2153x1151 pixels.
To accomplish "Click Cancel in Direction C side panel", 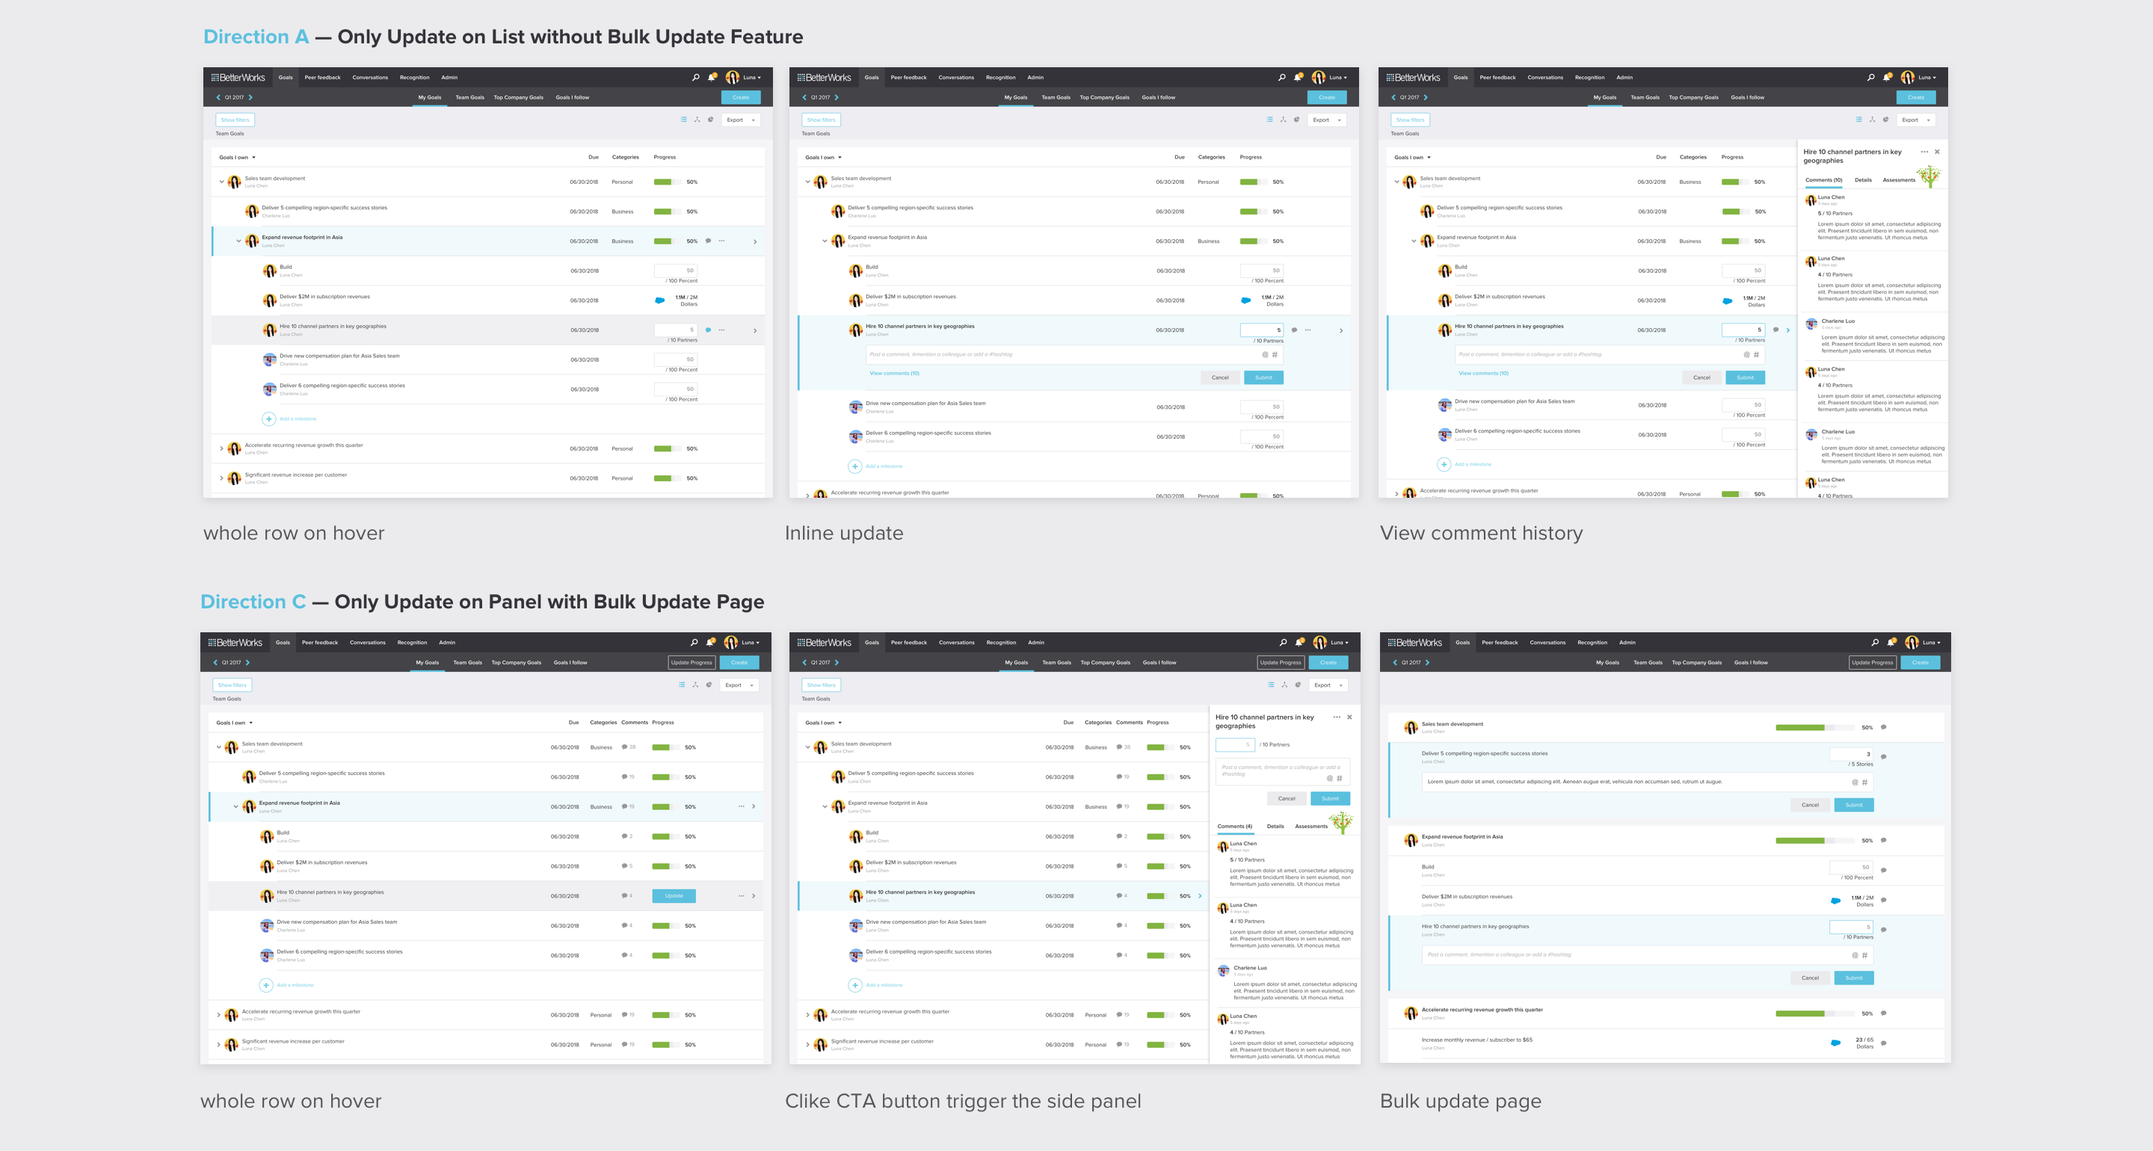I will pyautogui.click(x=1287, y=798).
